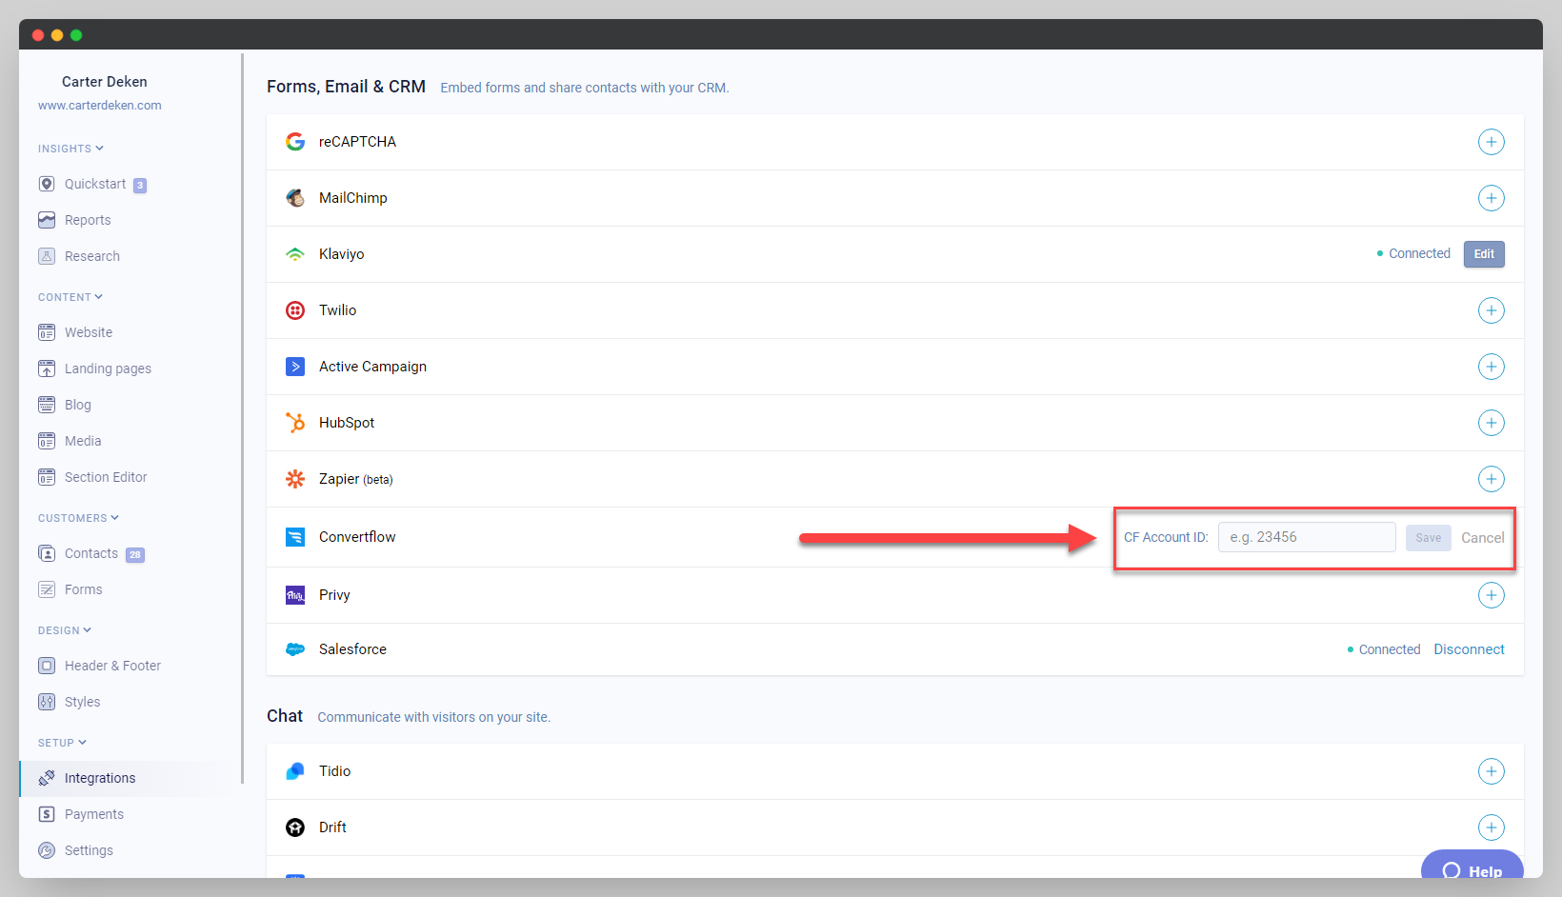Click the Zapier plus circle icon
The width and height of the screenshot is (1562, 897).
coord(1491,479)
